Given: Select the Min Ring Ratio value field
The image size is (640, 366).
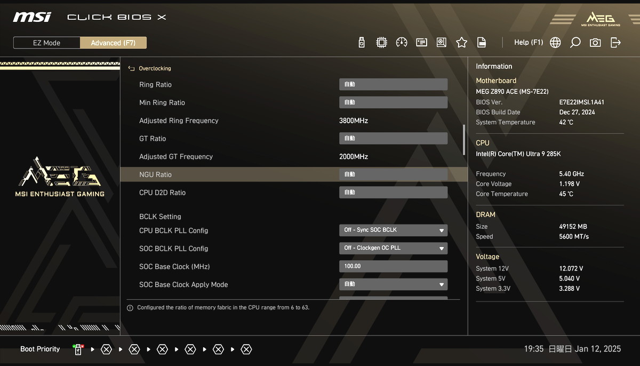Looking at the screenshot, I should (x=393, y=102).
